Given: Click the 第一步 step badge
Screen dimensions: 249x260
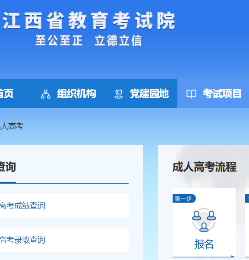Looking at the screenshot, I should pos(184,199).
